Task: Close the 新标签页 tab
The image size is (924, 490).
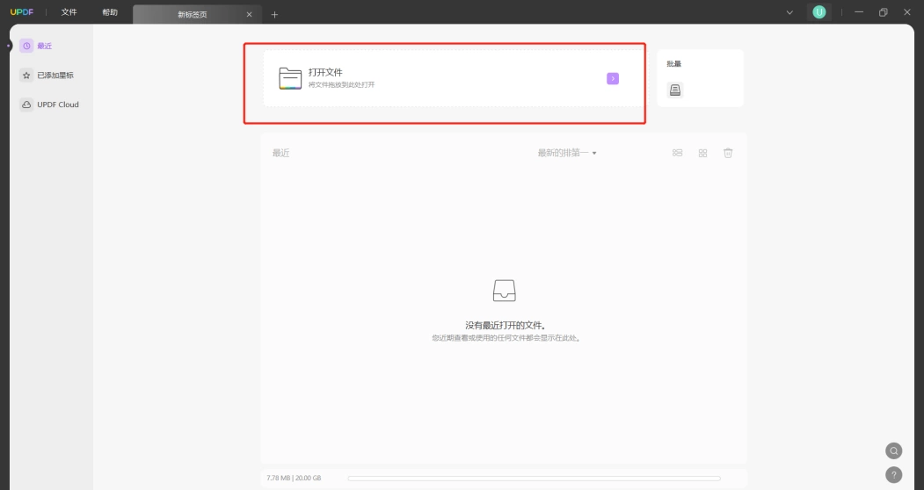Action: tap(250, 14)
